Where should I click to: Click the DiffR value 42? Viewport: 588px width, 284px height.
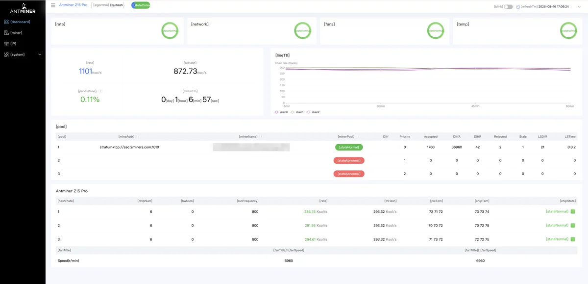point(478,147)
